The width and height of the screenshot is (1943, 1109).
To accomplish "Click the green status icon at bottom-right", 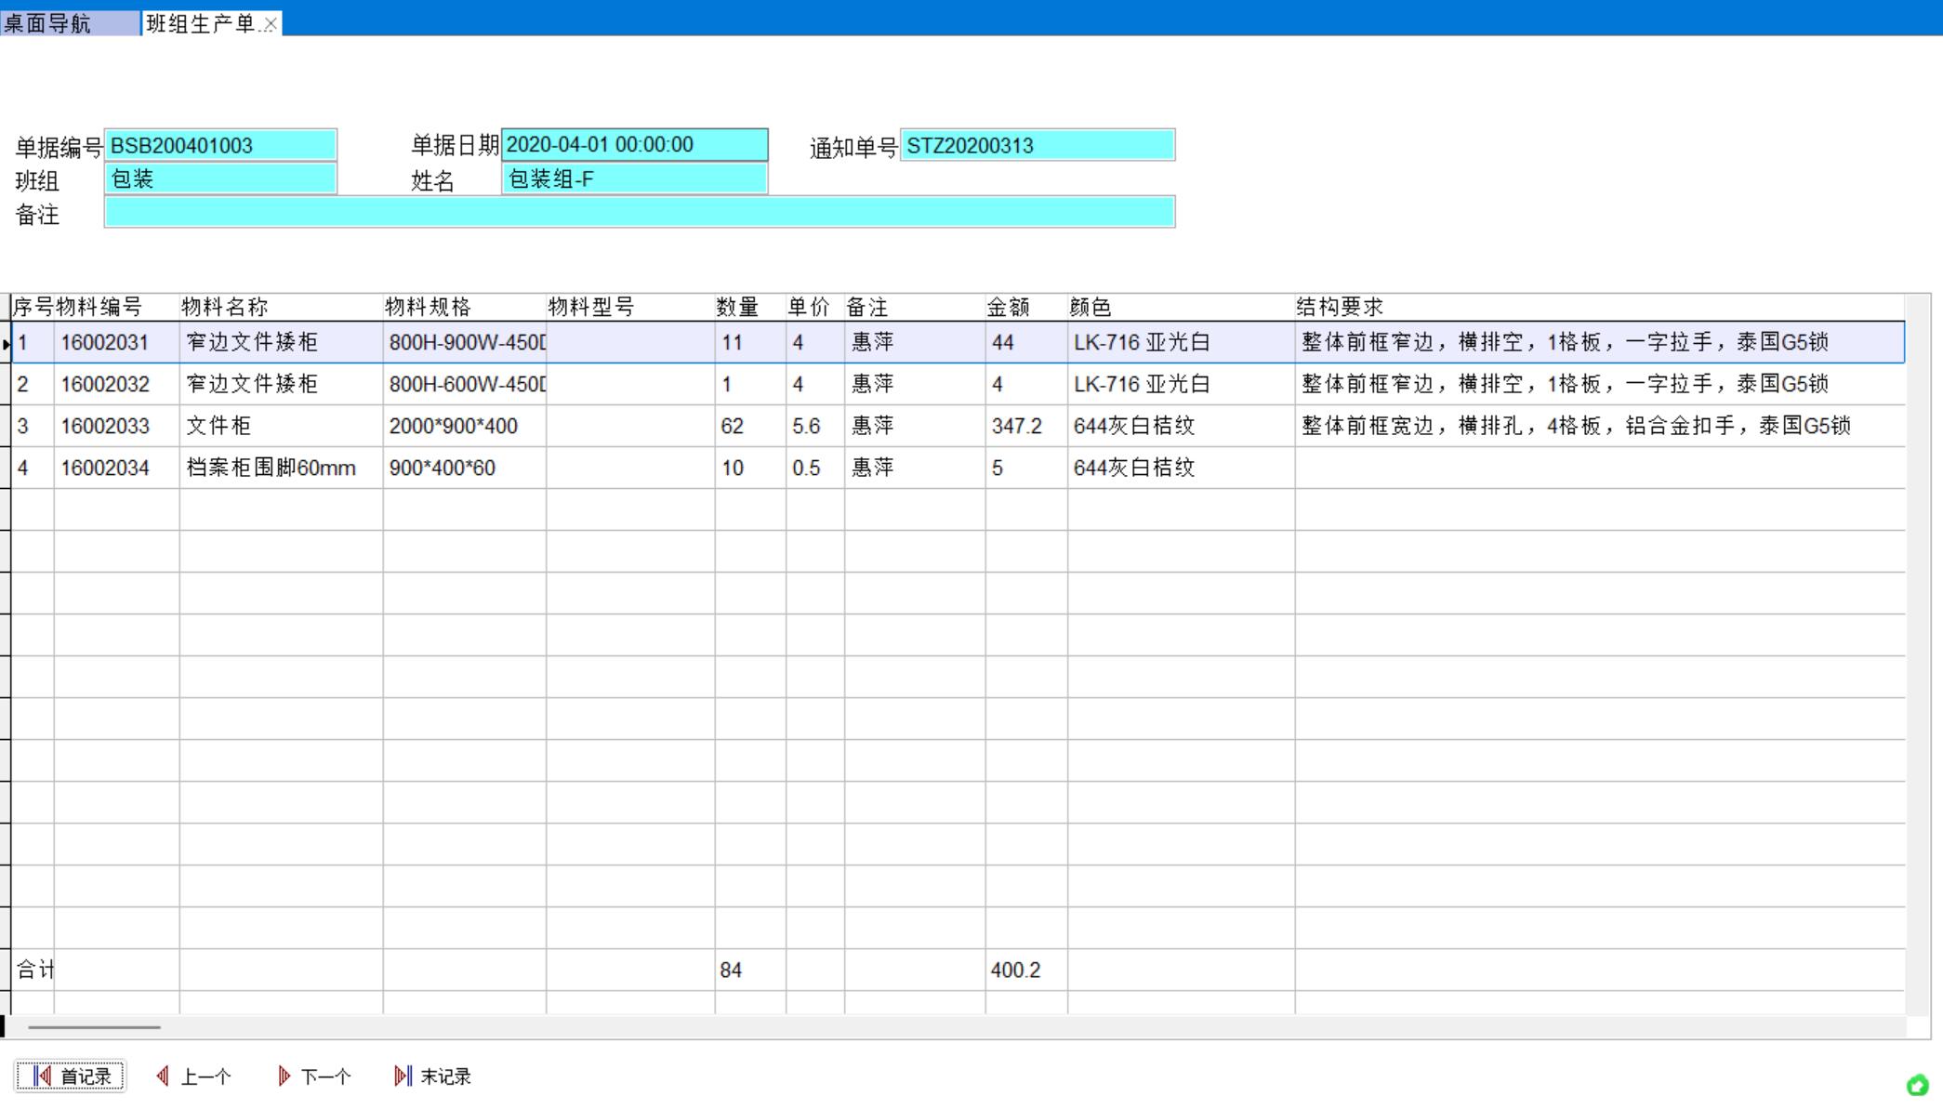I will pyautogui.click(x=1917, y=1085).
